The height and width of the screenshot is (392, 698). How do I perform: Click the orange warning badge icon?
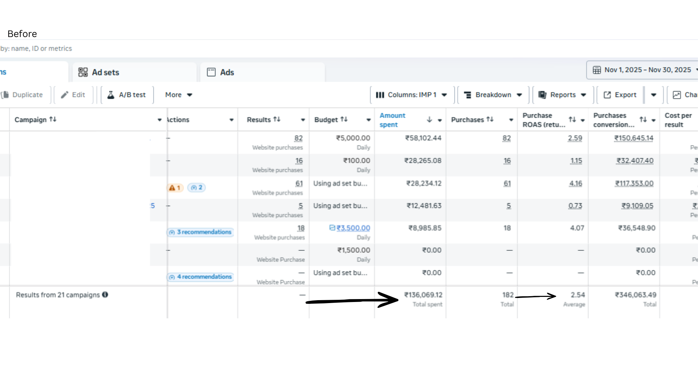(x=174, y=188)
